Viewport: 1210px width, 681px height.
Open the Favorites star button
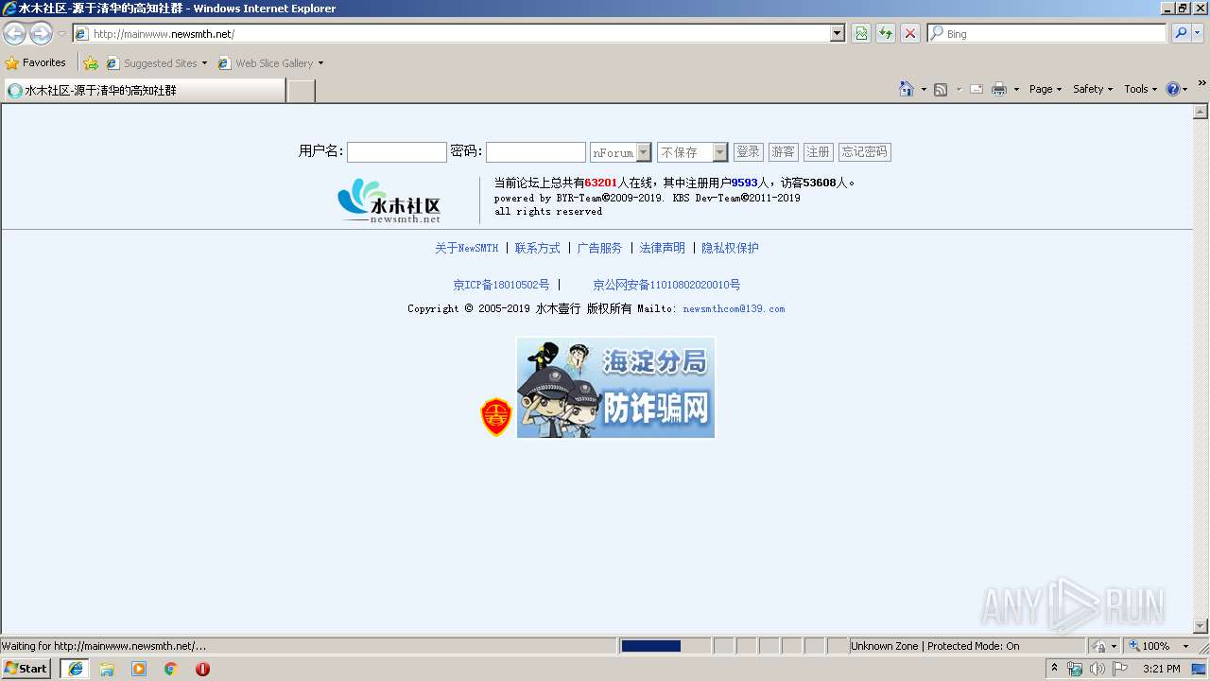coord(36,62)
